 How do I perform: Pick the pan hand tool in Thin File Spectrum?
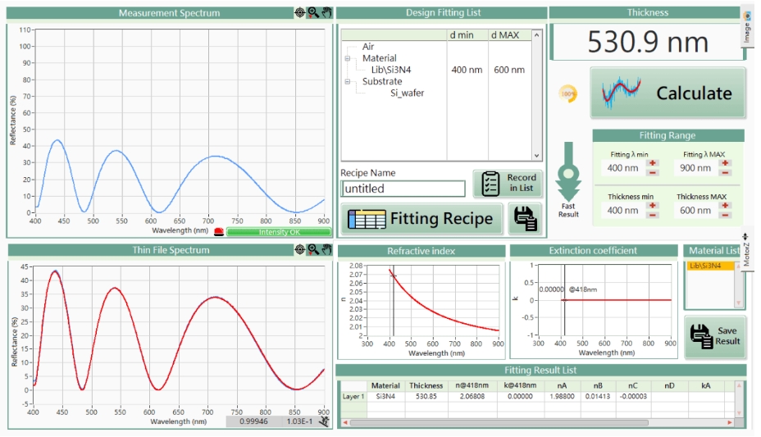click(x=326, y=249)
